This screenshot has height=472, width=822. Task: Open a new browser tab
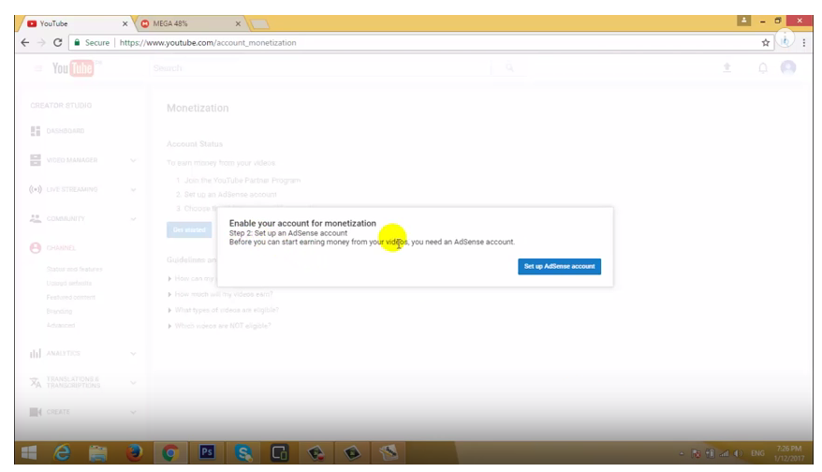(259, 24)
